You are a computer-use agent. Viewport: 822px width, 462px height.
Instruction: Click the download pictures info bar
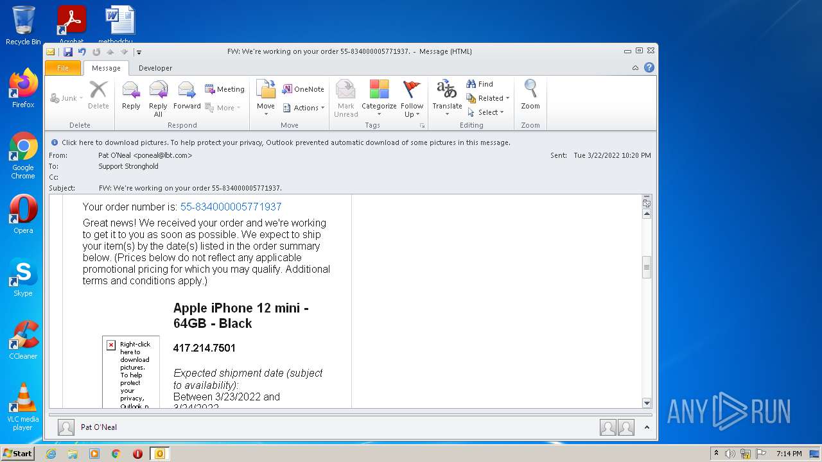pos(351,142)
